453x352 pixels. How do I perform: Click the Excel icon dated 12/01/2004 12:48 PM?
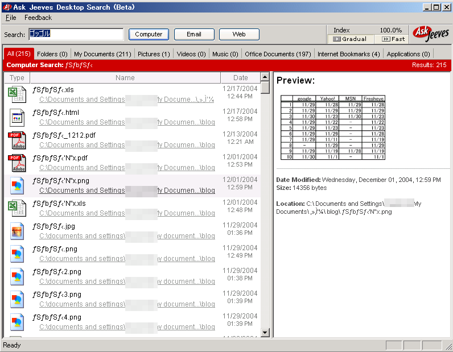17,209
